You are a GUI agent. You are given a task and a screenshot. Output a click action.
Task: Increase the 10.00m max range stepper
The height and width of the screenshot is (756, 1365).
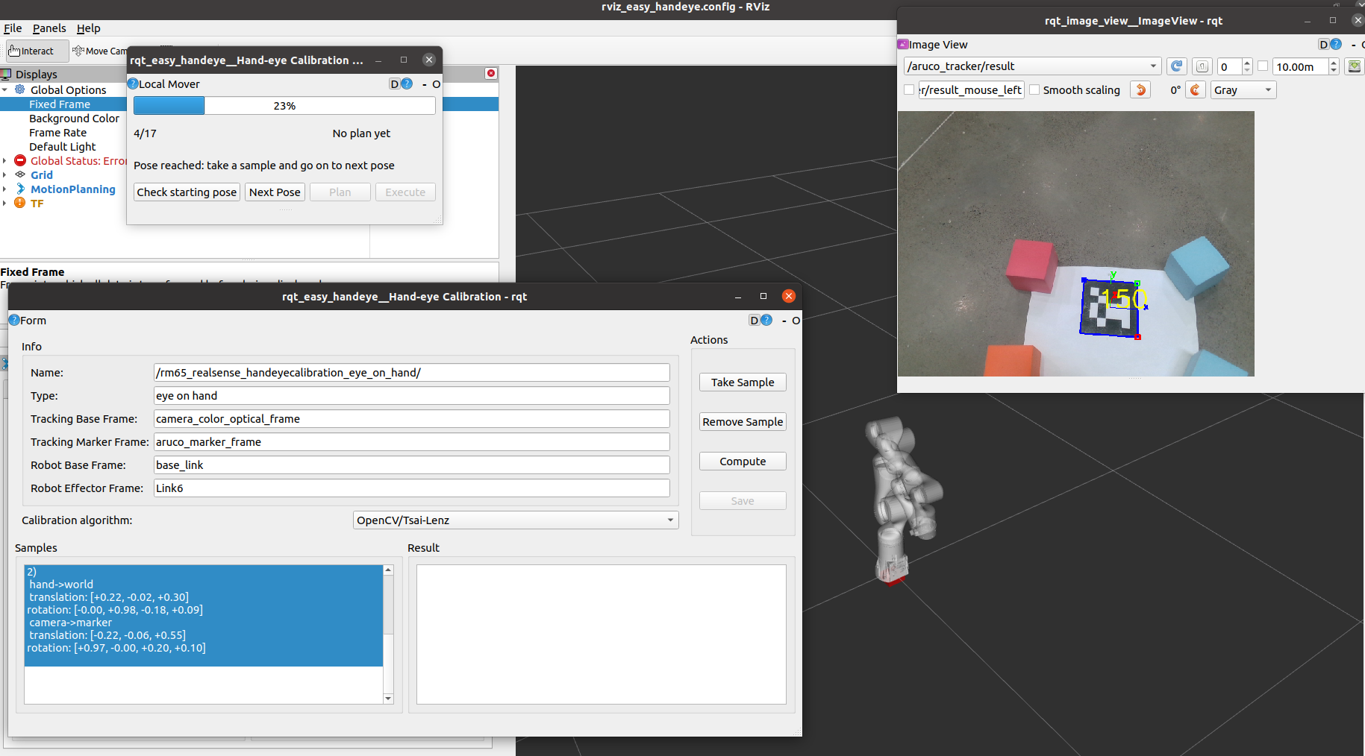[x=1334, y=63]
